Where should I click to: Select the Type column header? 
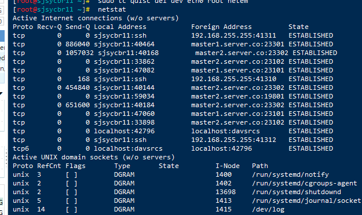[x=122, y=166]
